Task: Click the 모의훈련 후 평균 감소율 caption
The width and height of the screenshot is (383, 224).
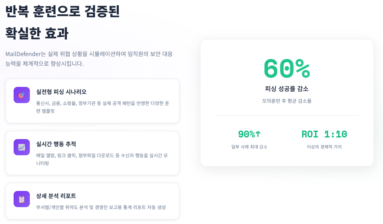Action: pyautogui.click(x=287, y=101)
